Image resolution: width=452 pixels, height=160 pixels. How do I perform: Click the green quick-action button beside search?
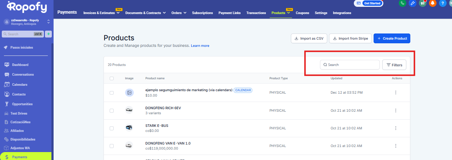(x=48, y=34)
